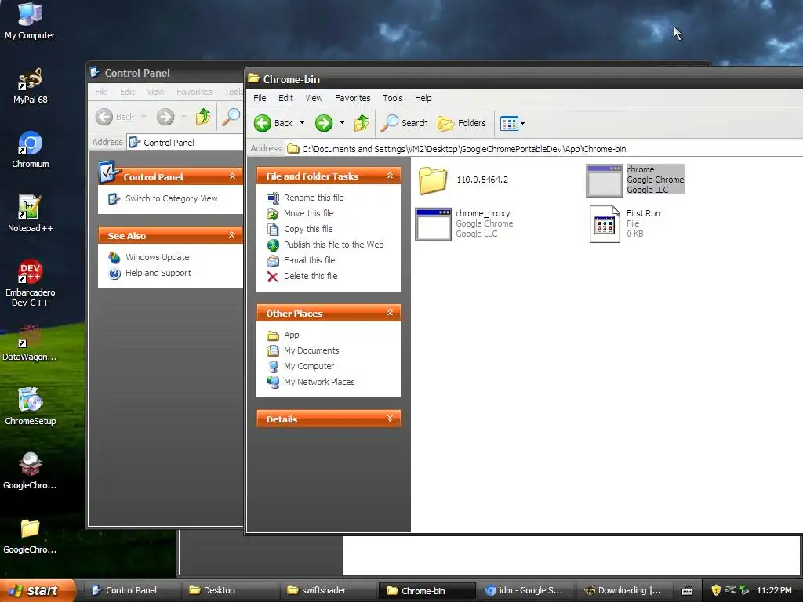
Task: Go Back in the Chrome-bin window
Action: point(273,123)
